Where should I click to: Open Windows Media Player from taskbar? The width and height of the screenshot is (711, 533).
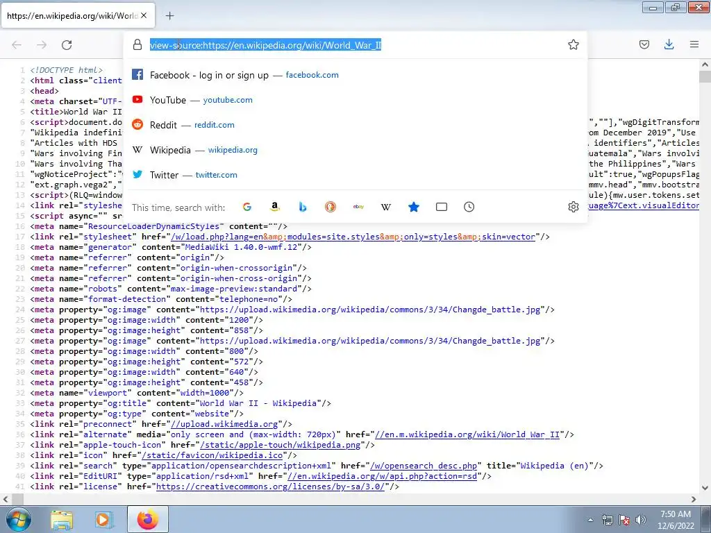tap(104, 519)
